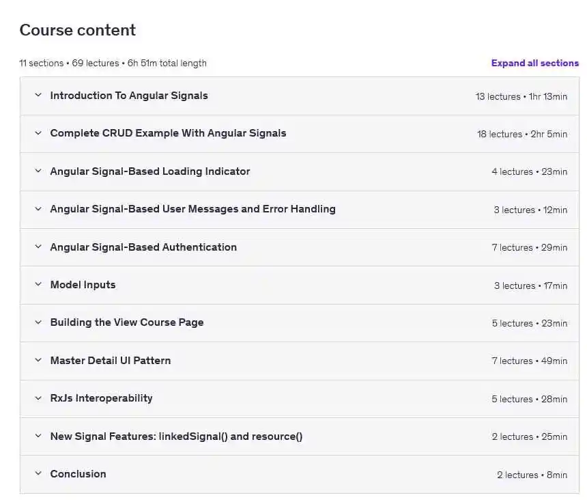Click linkedSignal() and resource() section title
This screenshot has width=587, height=500.
click(176, 436)
